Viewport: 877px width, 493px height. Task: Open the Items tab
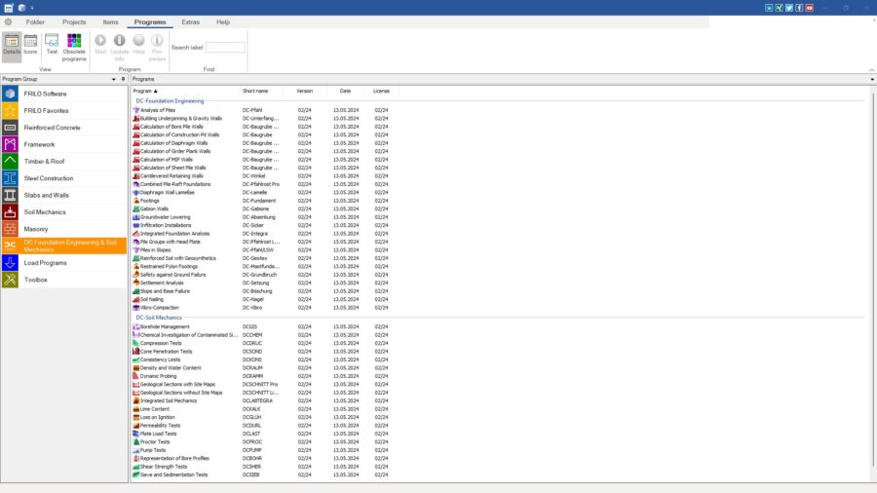pyautogui.click(x=110, y=22)
